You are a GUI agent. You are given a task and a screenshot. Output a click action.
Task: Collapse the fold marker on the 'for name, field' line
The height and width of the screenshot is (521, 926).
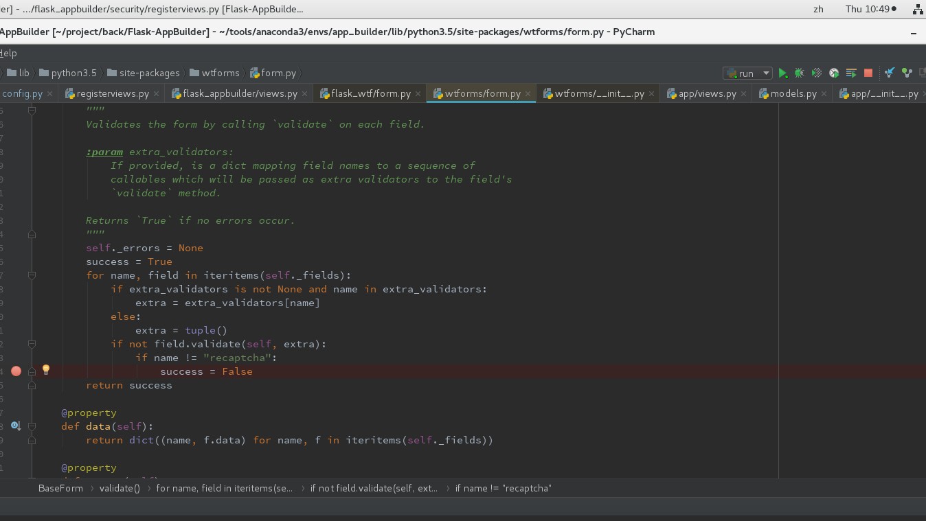(x=32, y=275)
